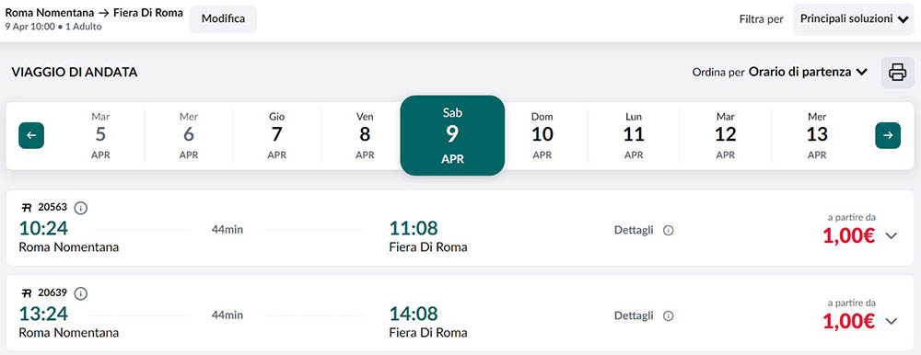The width and height of the screenshot is (921, 355).
Task: Open info icon next to train 20563
Action: point(81,208)
